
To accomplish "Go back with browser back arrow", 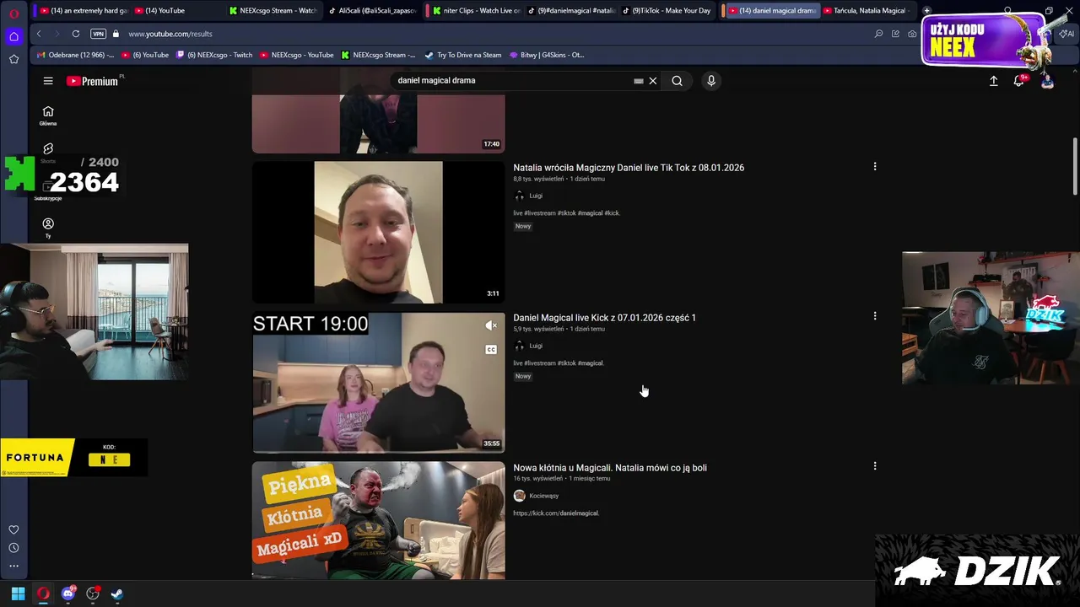I will pos(39,34).
